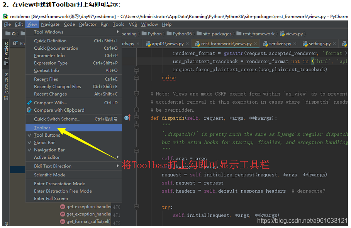Close the serilizer.py tab
The height and width of the screenshot is (228, 351).
coord(295,44)
